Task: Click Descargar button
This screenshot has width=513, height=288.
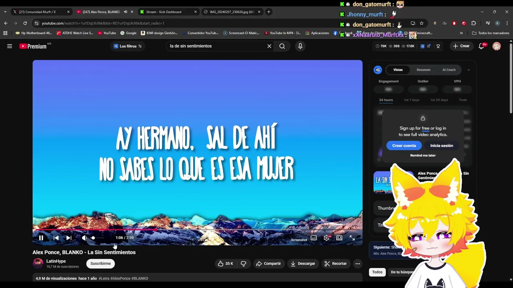Action: coord(303,264)
